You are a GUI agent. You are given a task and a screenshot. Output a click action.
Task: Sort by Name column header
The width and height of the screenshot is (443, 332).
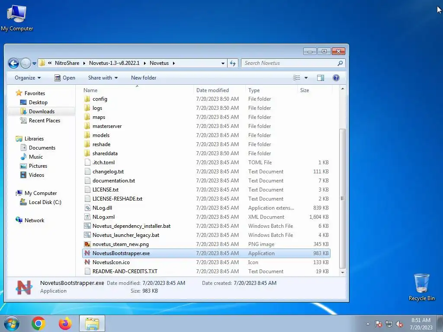click(x=90, y=90)
